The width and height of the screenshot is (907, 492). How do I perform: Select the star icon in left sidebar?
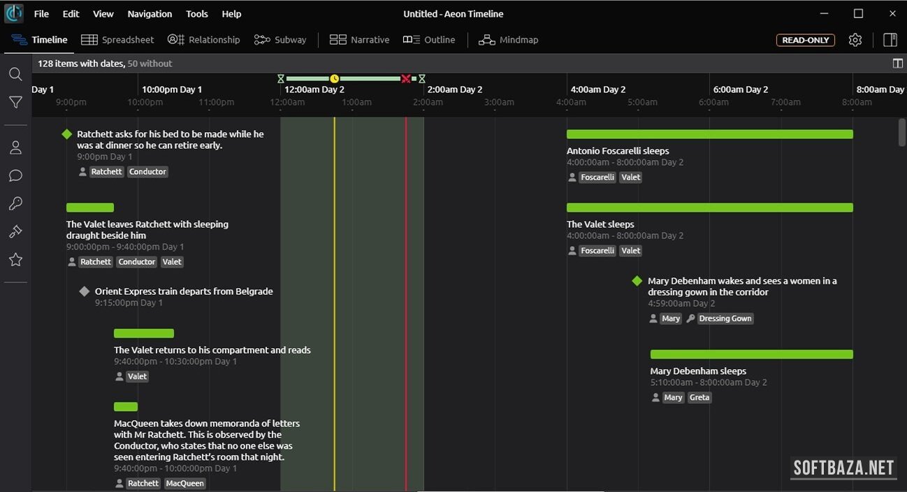click(x=15, y=260)
